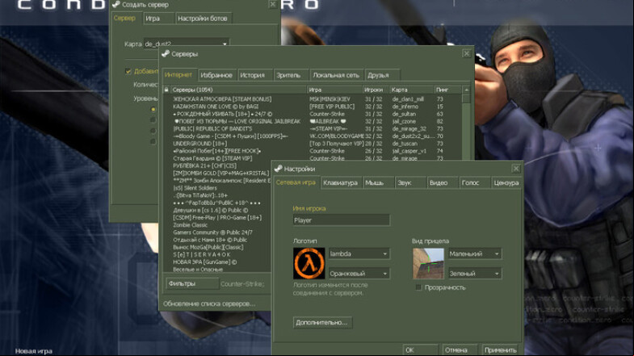Open the Маленький crosshair size dropdown

tap(475, 253)
